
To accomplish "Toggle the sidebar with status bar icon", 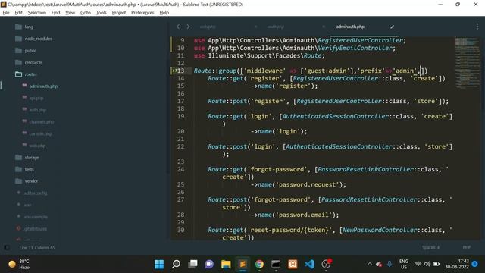I will point(7,248).
